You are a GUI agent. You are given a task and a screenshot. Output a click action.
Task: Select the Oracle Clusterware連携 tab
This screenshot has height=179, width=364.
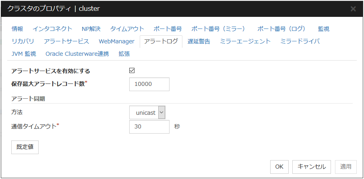point(77,54)
